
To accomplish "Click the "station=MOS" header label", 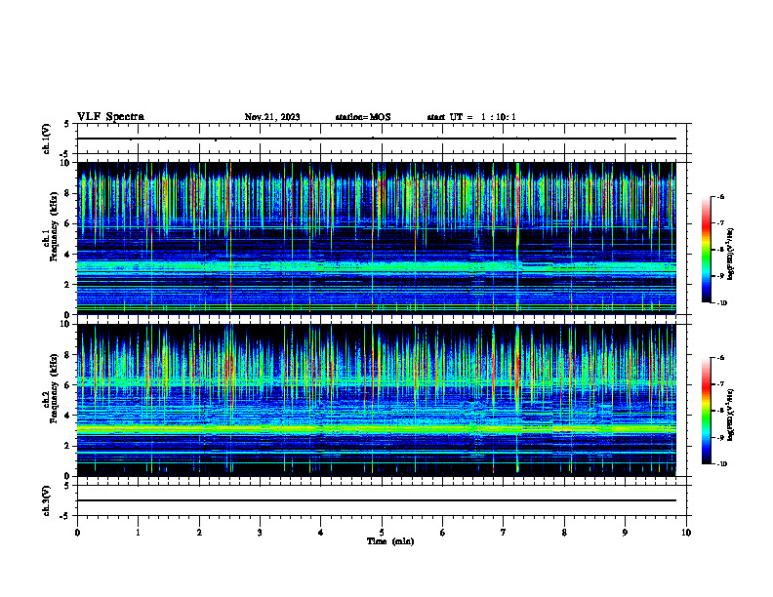I will click(x=363, y=117).
